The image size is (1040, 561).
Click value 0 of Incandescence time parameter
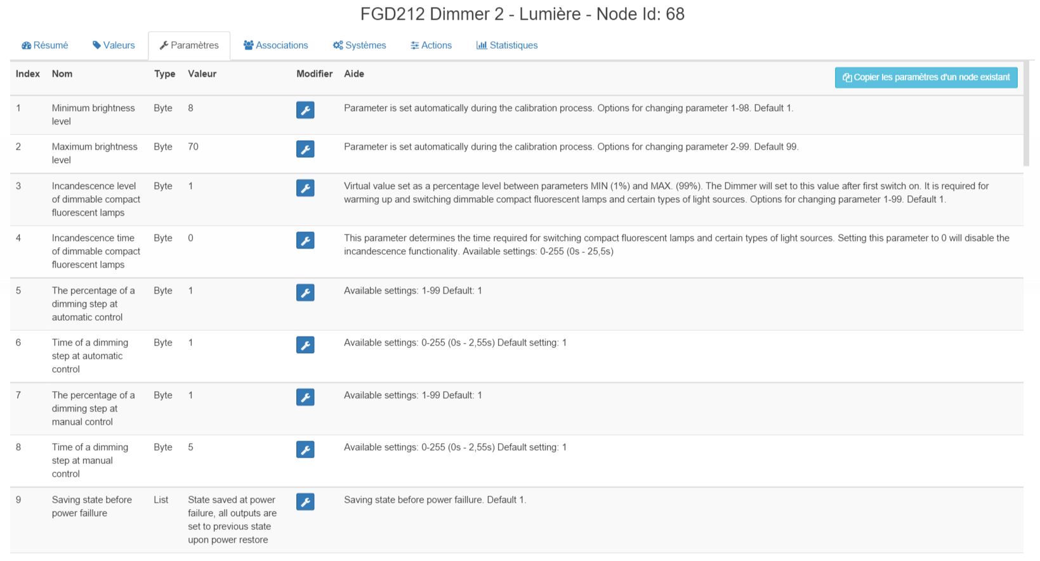pyautogui.click(x=190, y=238)
